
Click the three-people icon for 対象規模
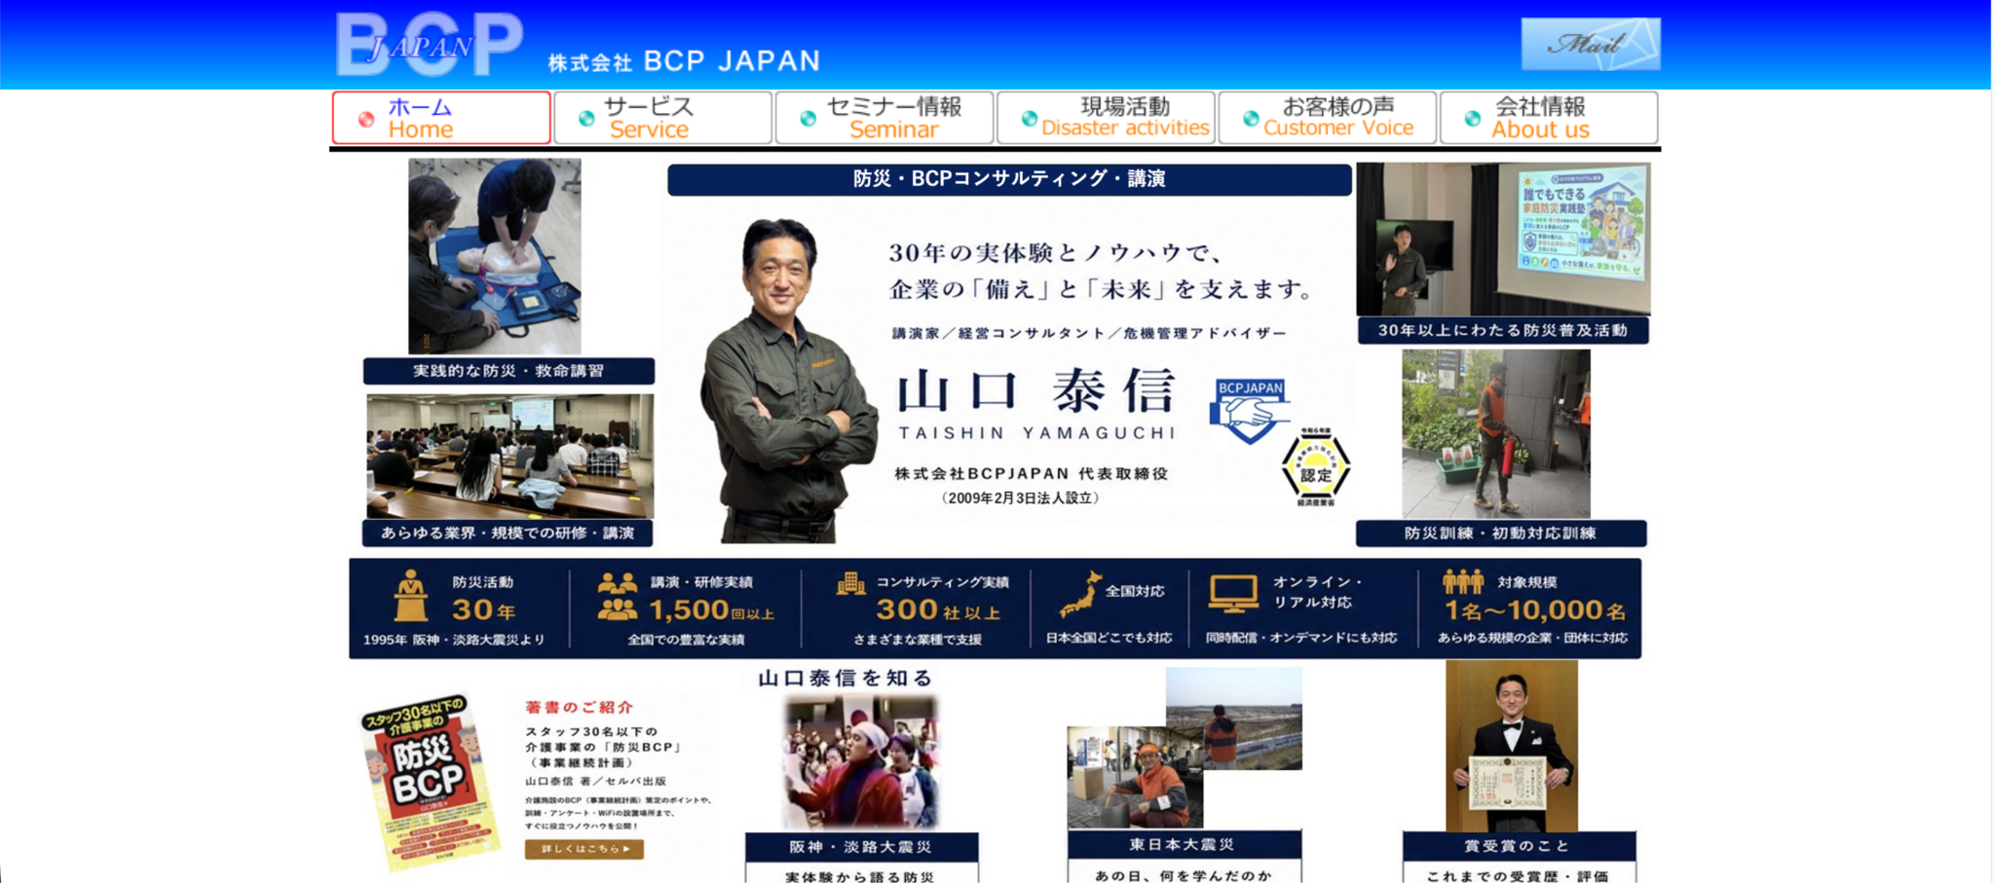coord(1463,582)
